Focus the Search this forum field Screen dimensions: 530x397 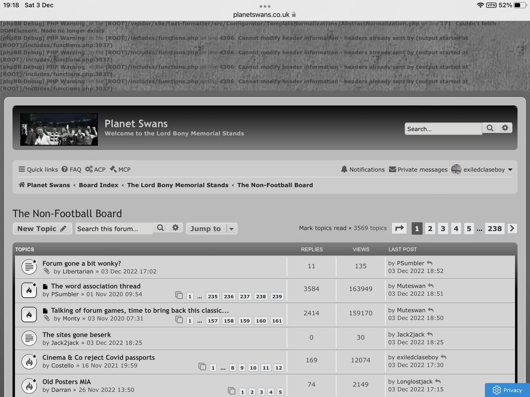[114, 229]
